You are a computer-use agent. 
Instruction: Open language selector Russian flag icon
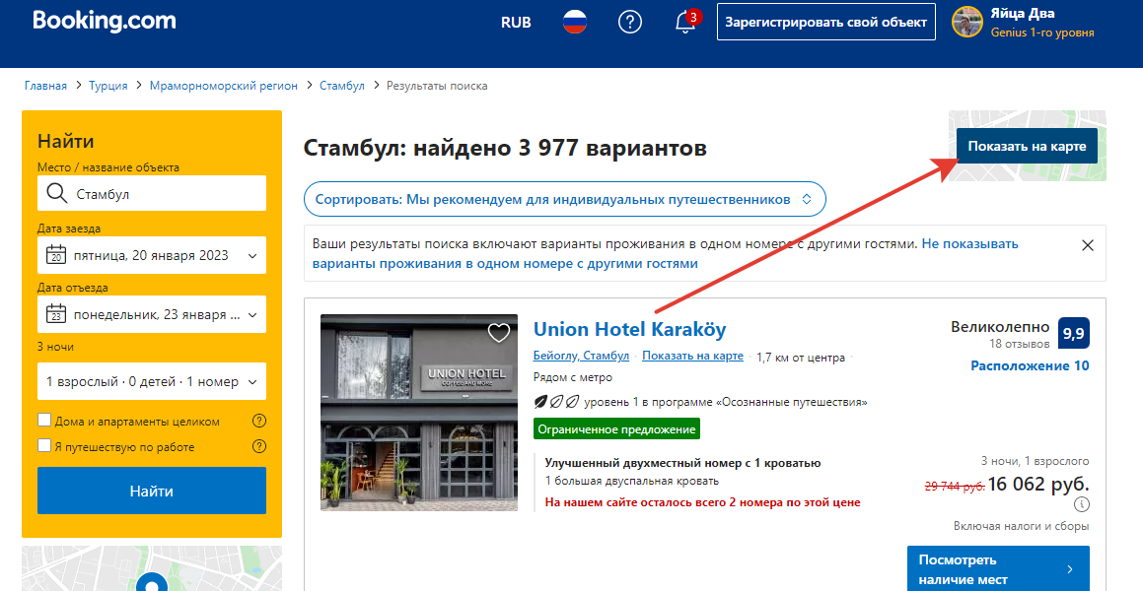[574, 23]
